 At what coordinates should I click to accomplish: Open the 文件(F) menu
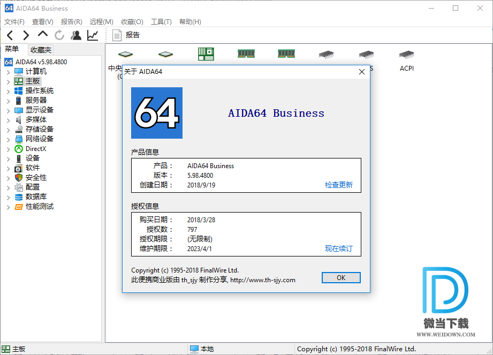point(14,22)
